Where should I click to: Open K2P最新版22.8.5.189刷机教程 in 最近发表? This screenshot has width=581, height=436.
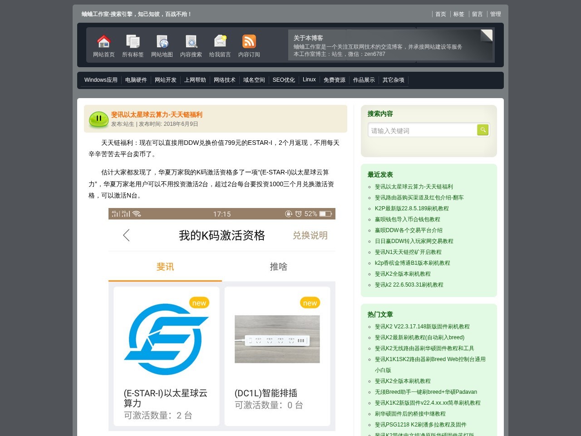pyautogui.click(x=411, y=208)
